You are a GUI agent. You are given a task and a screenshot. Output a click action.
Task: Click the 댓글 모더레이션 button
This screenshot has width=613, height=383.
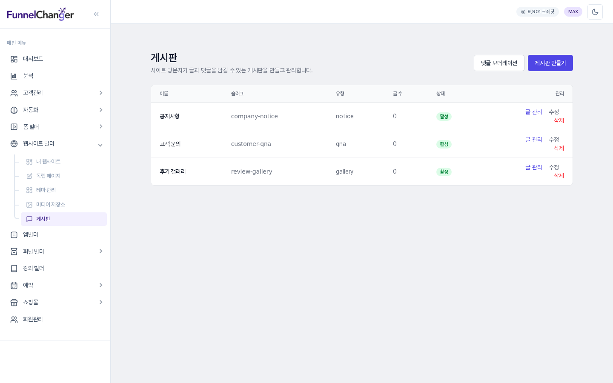499,63
